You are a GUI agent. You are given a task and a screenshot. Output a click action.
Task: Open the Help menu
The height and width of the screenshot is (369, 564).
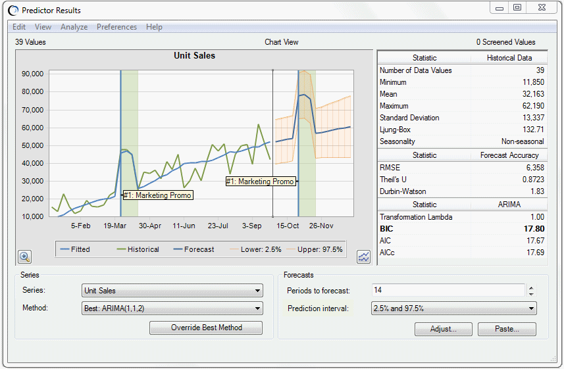pos(154,27)
